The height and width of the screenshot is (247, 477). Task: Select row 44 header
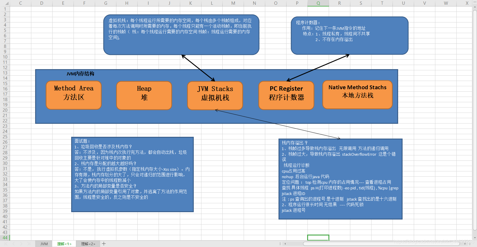click(5, 238)
